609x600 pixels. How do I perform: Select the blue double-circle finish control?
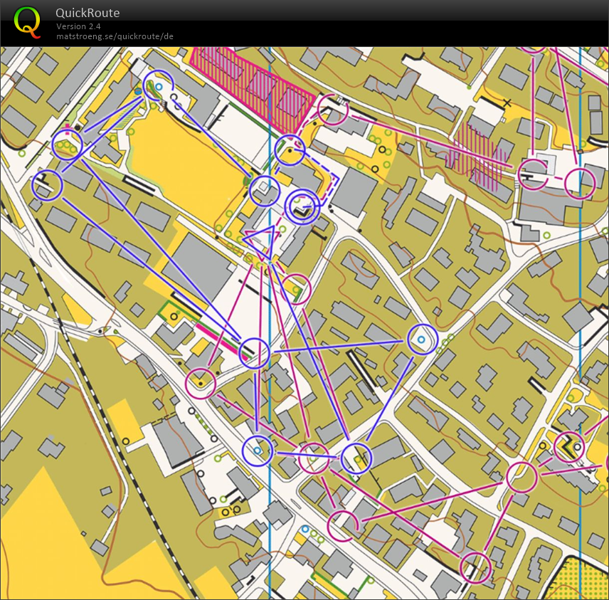tap(302, 206)
